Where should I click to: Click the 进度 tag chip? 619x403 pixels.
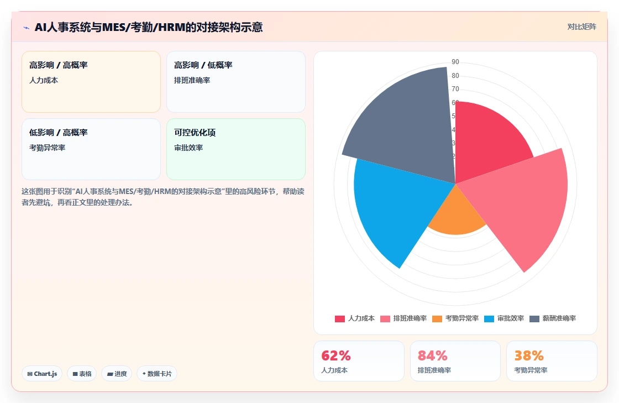tap(117, 373)
